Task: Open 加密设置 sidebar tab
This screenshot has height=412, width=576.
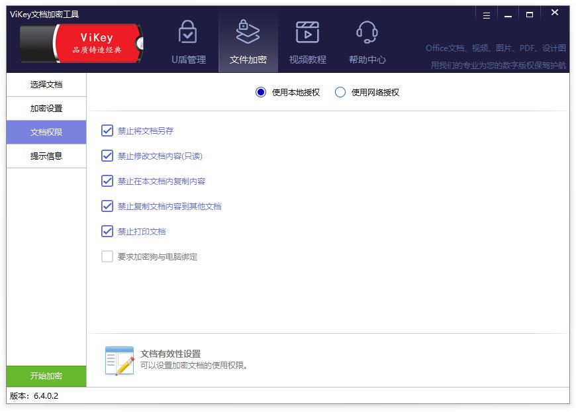Action: (46, 109)
